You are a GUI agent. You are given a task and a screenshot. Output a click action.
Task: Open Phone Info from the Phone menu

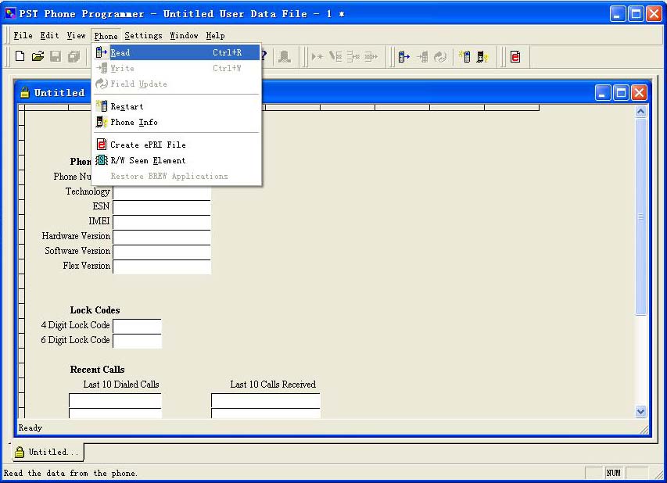(x=134, y=122)
